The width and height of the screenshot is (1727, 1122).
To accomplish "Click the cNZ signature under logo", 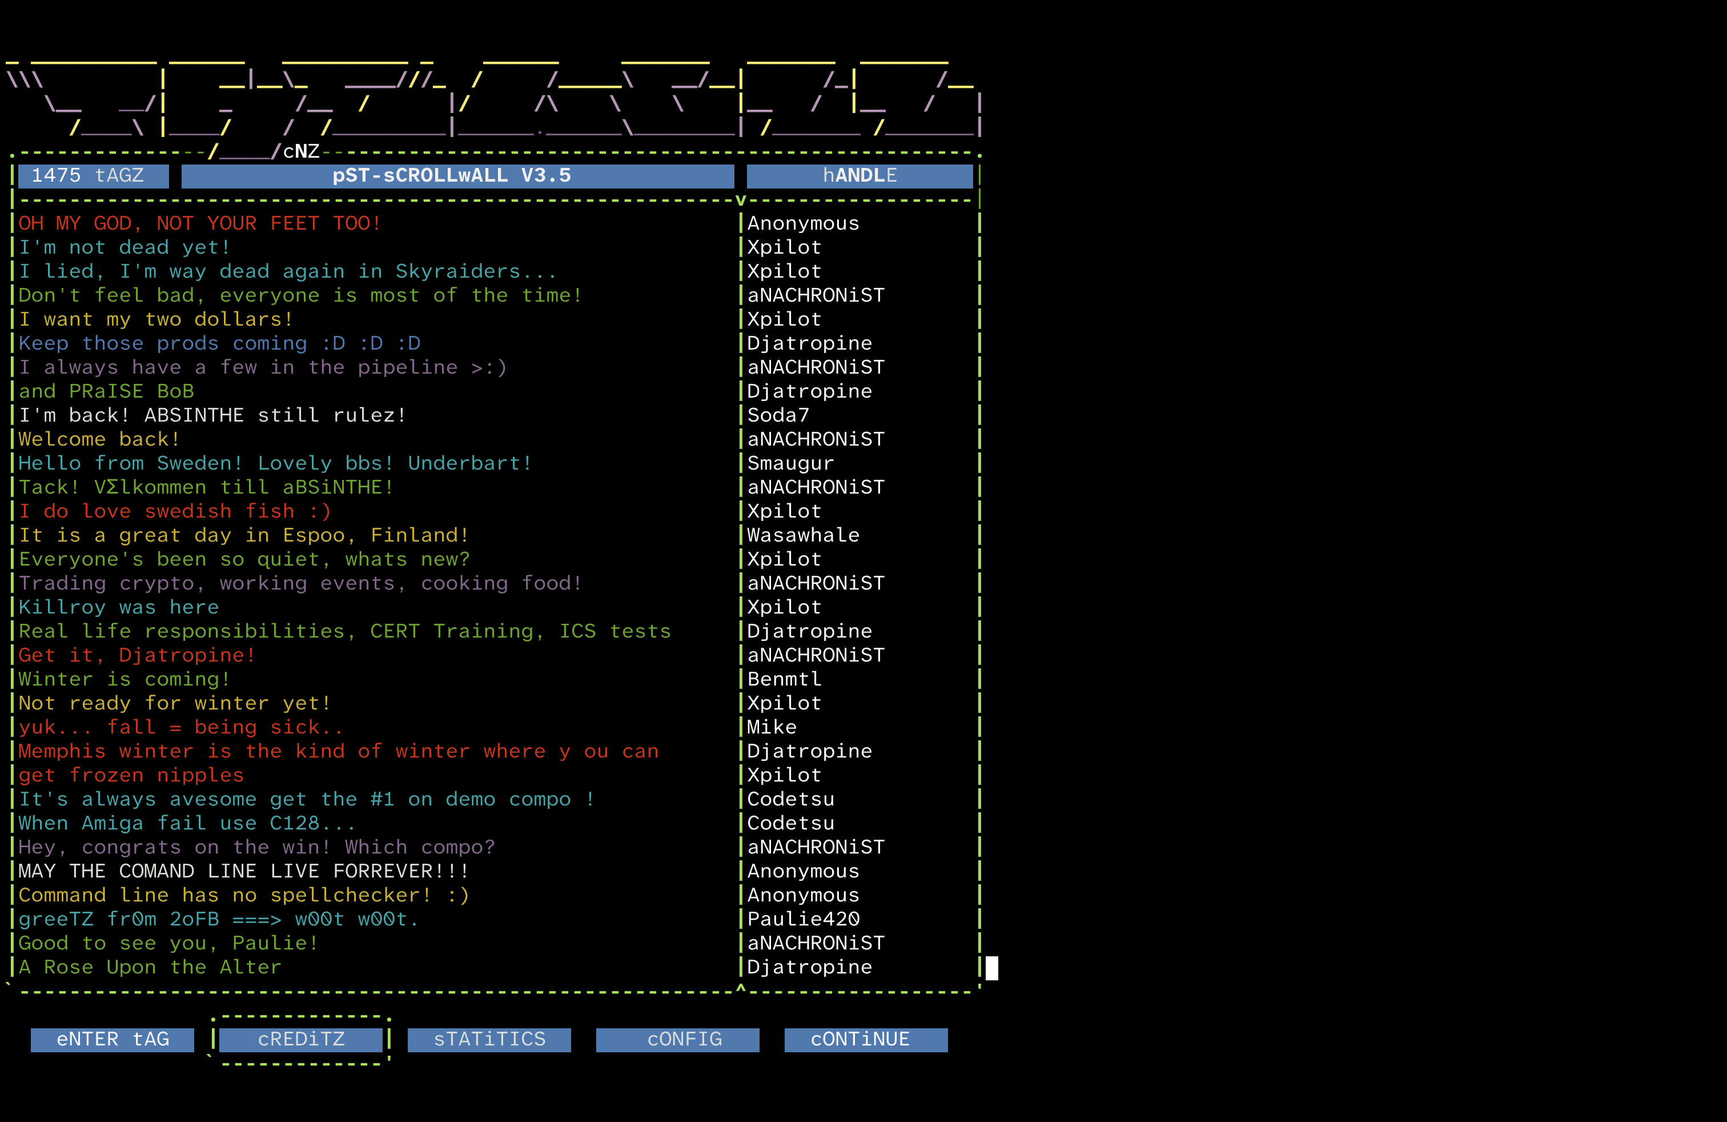I will 301,152.
